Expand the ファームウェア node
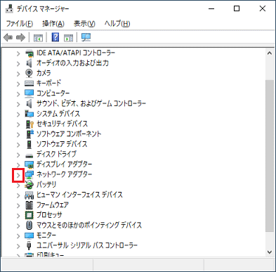 click(18, 205)
